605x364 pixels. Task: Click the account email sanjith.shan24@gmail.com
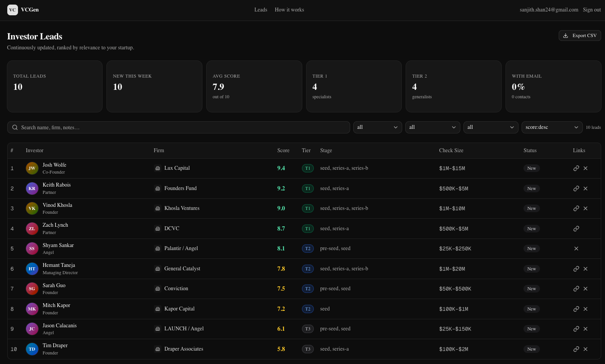pos(549,10)
